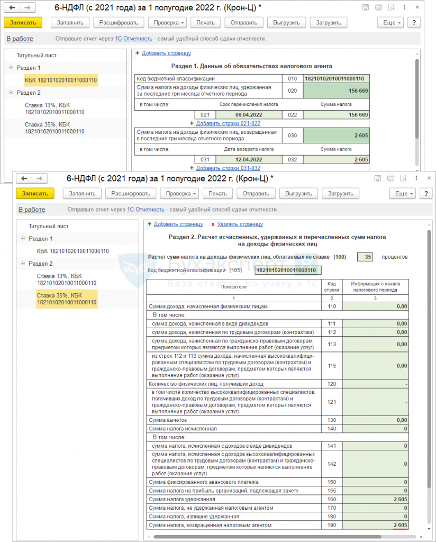
Task: Select 'КБК 18210102010011000110' under Раздел 1 in front window
Action: (x=73, y=251)
